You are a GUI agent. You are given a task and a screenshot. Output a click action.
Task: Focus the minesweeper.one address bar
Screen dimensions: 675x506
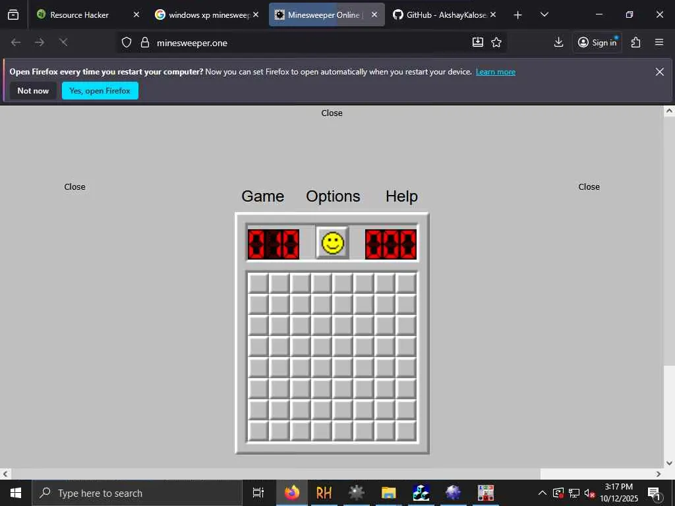click(x=310, y=43)
